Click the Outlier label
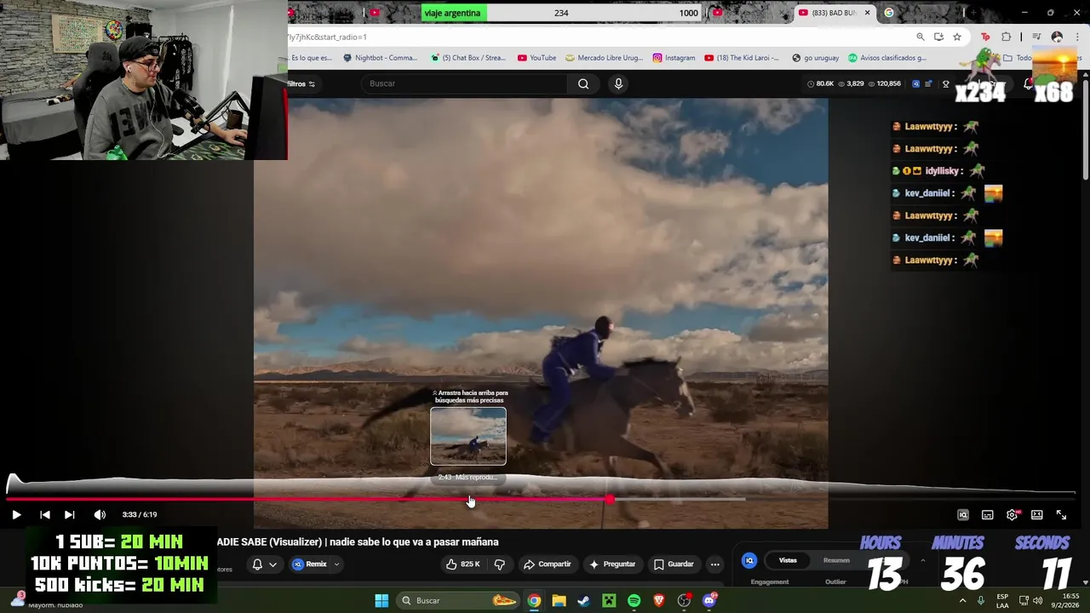Image resolution: width=1090 pixels, height=613 pixels. click(835, 581)
